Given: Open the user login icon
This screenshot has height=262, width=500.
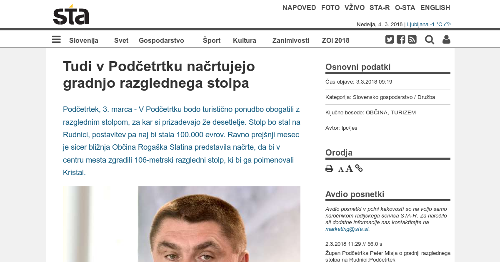Looking at the screenshot, I should pyautogui.click(x=446, y=40).
